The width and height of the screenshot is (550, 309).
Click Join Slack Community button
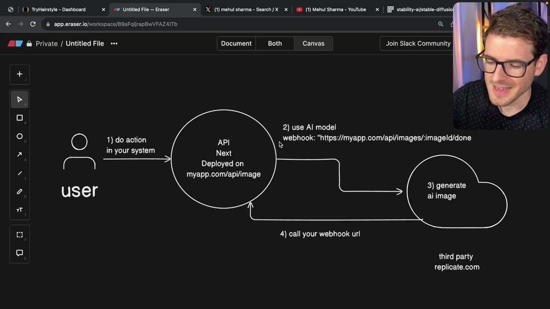(x=418, y=43)
